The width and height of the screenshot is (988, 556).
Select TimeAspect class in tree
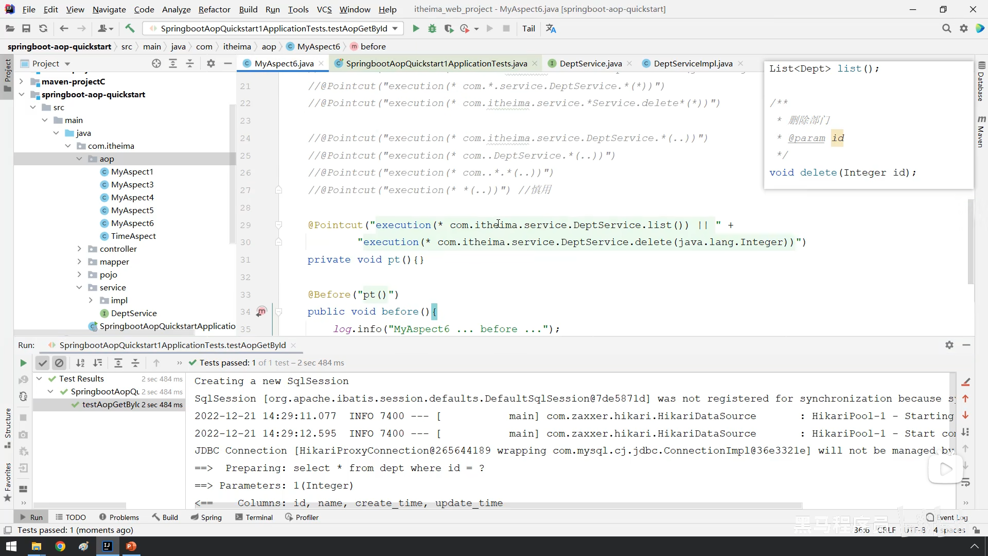(x=133, y=236)
